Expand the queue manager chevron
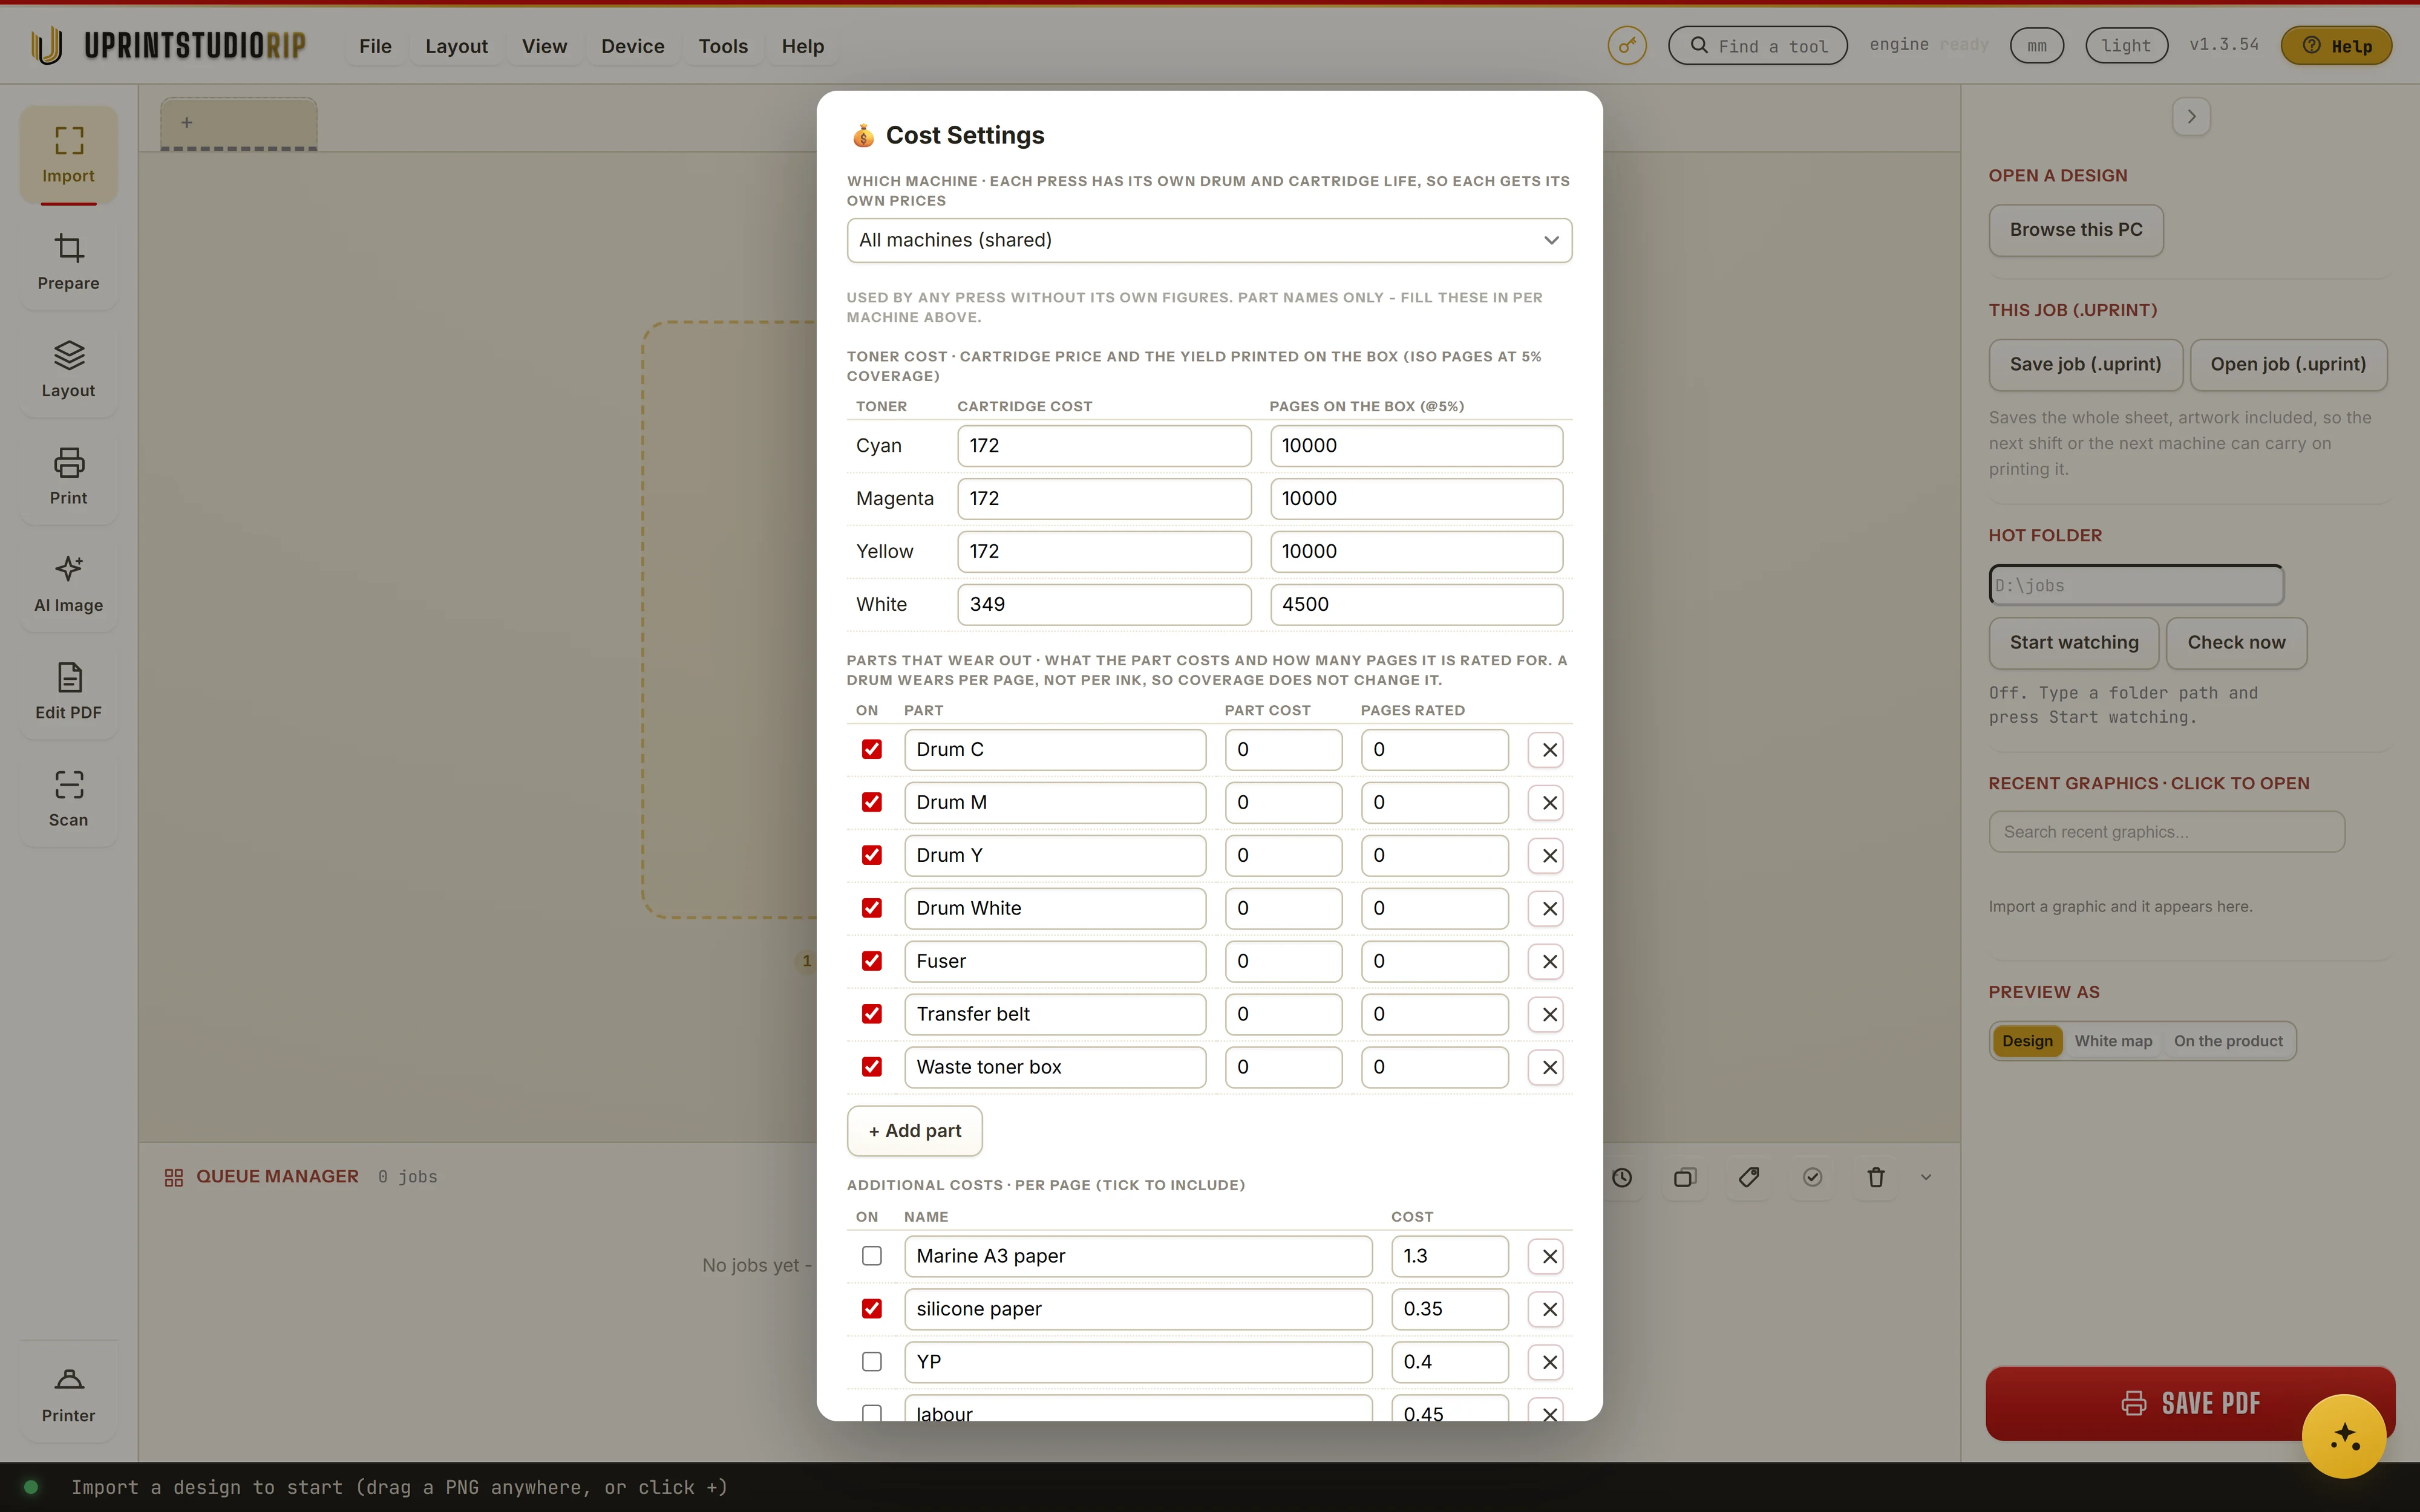 pos(1926,1177)
